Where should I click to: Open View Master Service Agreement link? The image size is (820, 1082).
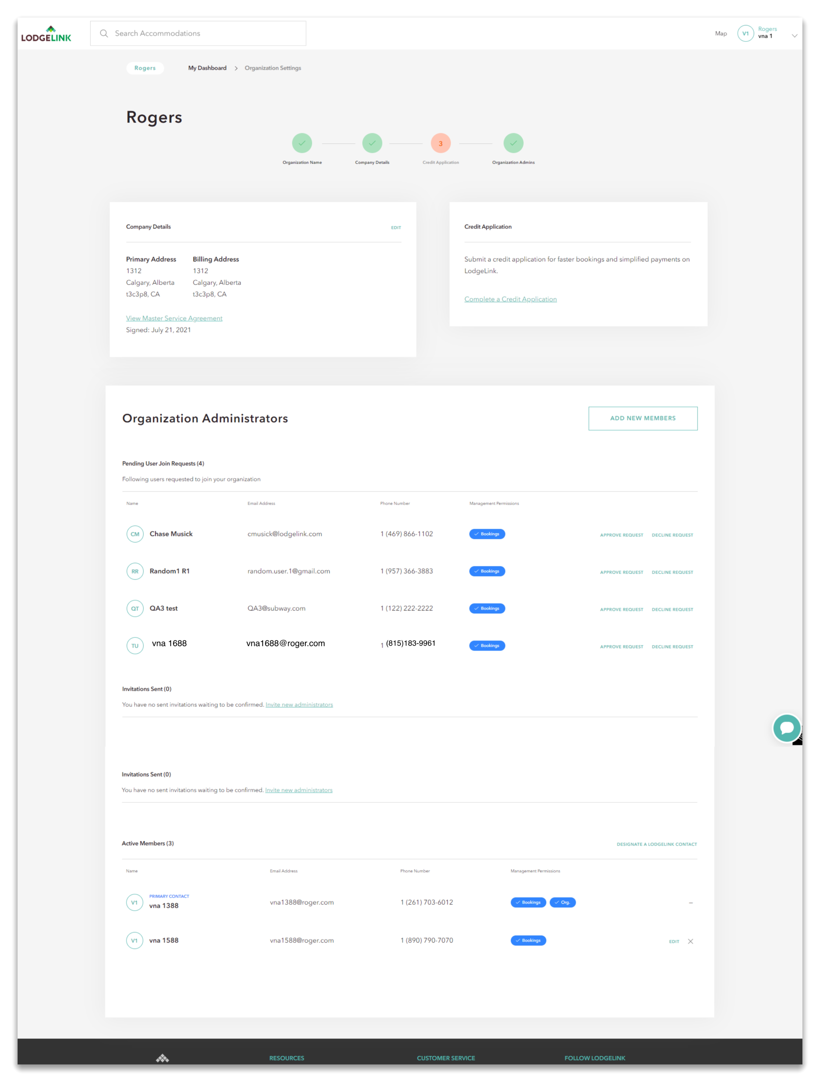pos(174,318)
